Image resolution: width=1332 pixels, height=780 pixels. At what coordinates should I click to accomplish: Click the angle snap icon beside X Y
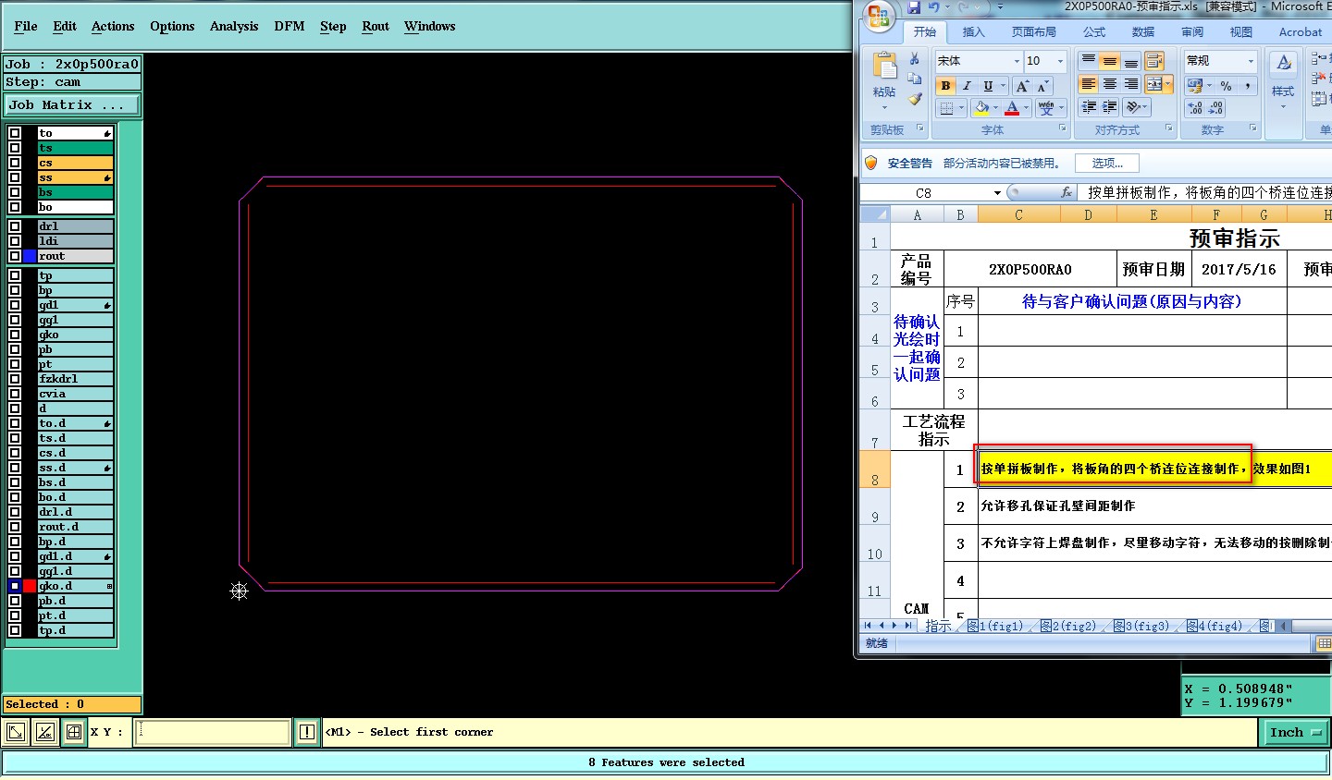pyautogui.click(x=44, y=733)
